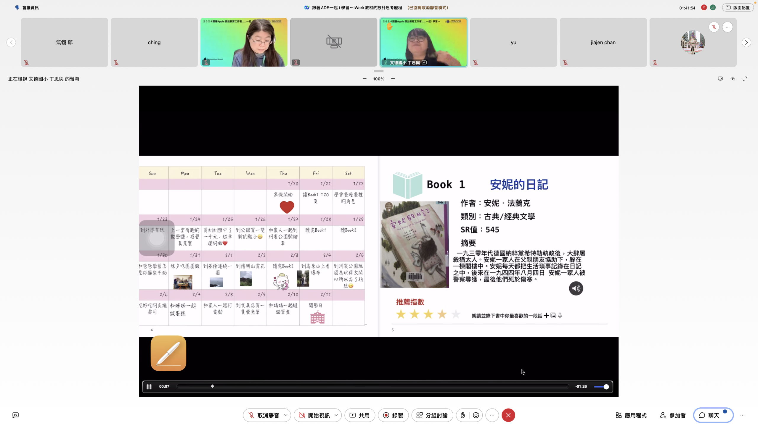Open the emoji reactions button
Screen dimensions: 758x426
coord(476,415)
